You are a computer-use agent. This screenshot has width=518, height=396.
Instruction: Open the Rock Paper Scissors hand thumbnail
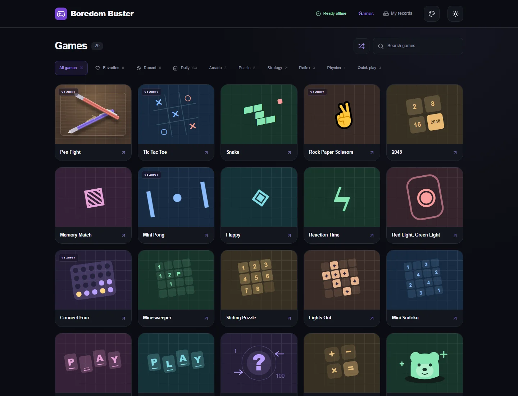(342, 114)
